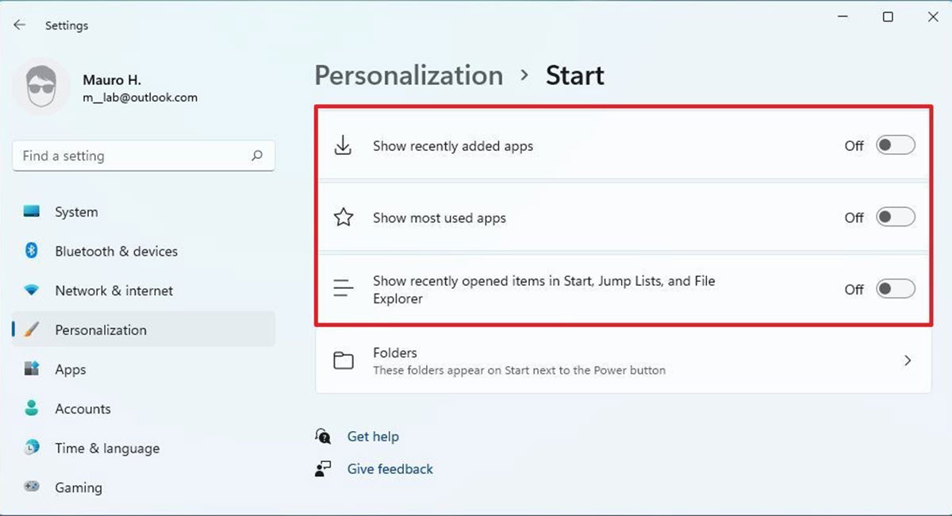Turn on Show most used apps
Image resolution: width=952 pixels, height=516 pixels.
pyautogui.click(x=895, y=217)
